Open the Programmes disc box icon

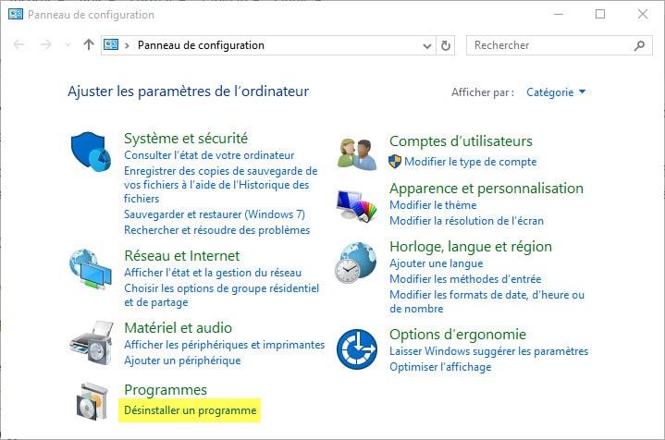(92, 401)
